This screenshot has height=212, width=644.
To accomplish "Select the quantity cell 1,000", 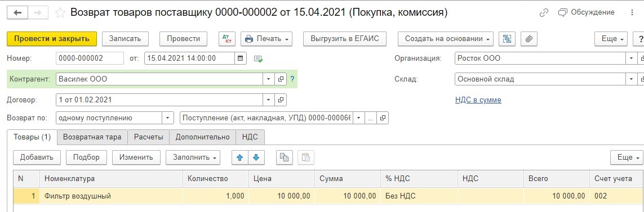I will point(216,196).
